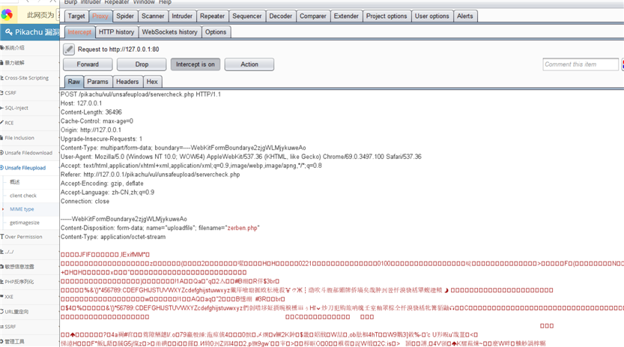Screen dimensions: 624x347
Task: Switch to the Scanner tab
Action: point(153,16)
